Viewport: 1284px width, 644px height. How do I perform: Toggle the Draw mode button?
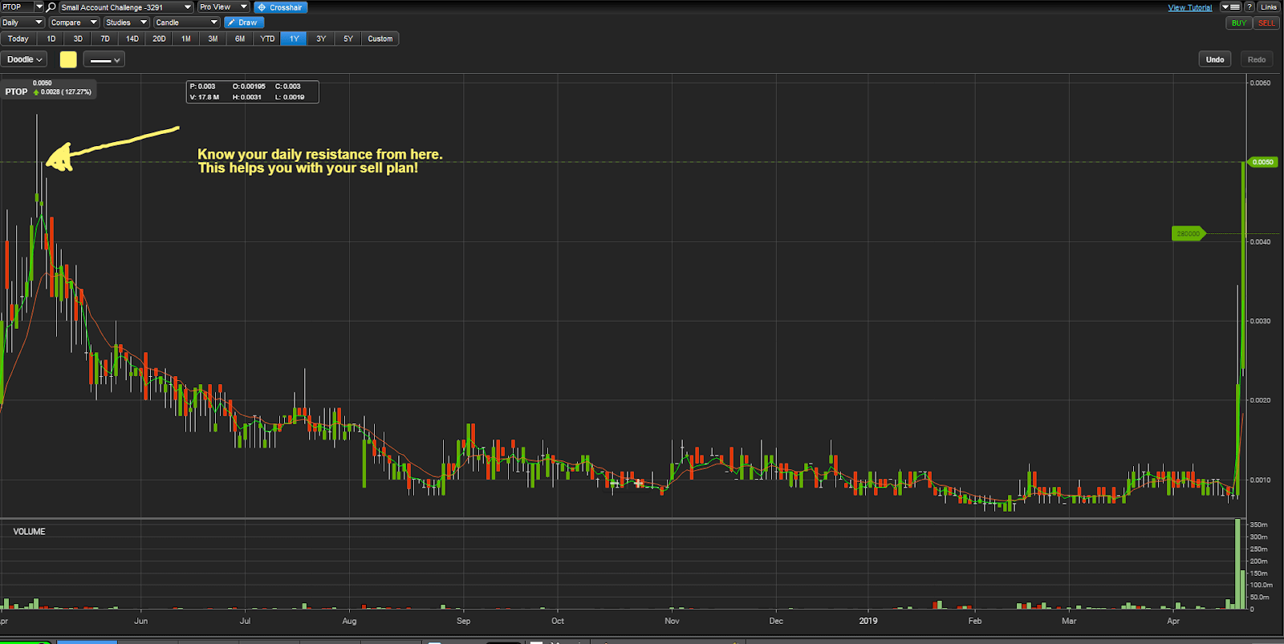click(244, 22)
